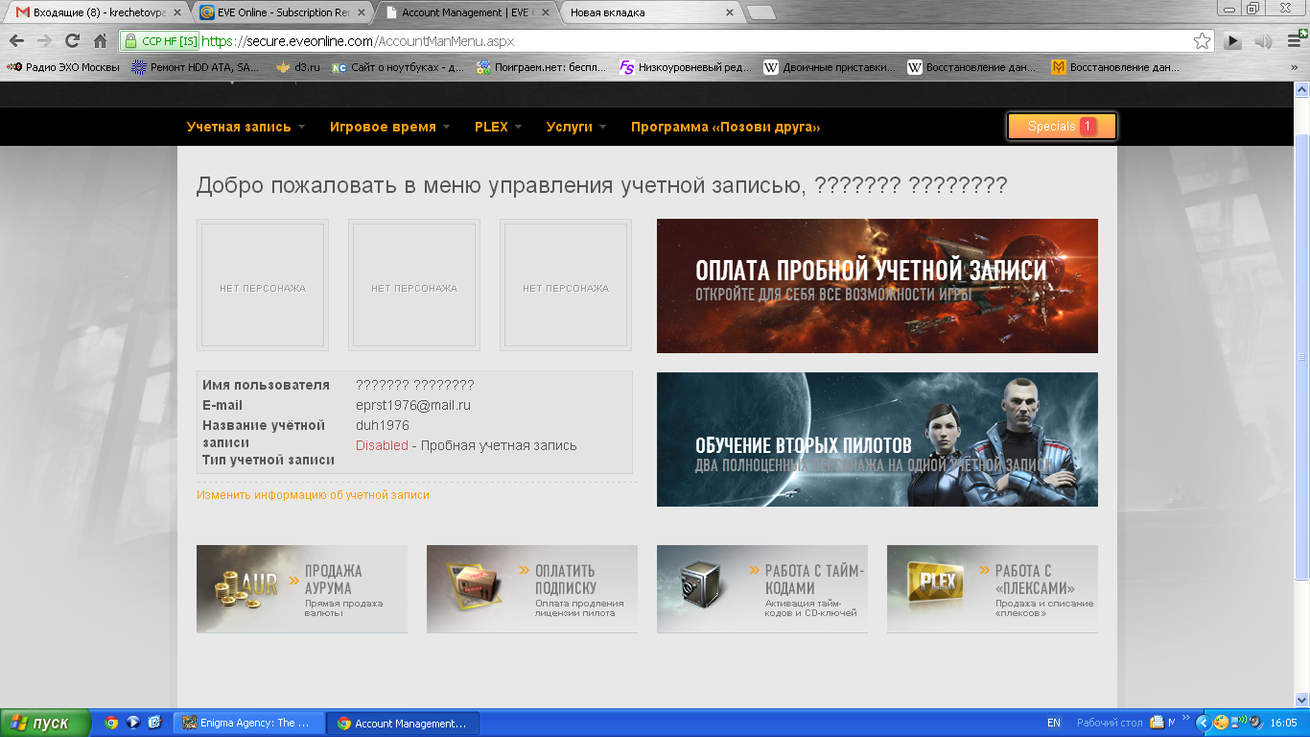
Task: Click the safe icon for time codes
Action: pos(699,584)
